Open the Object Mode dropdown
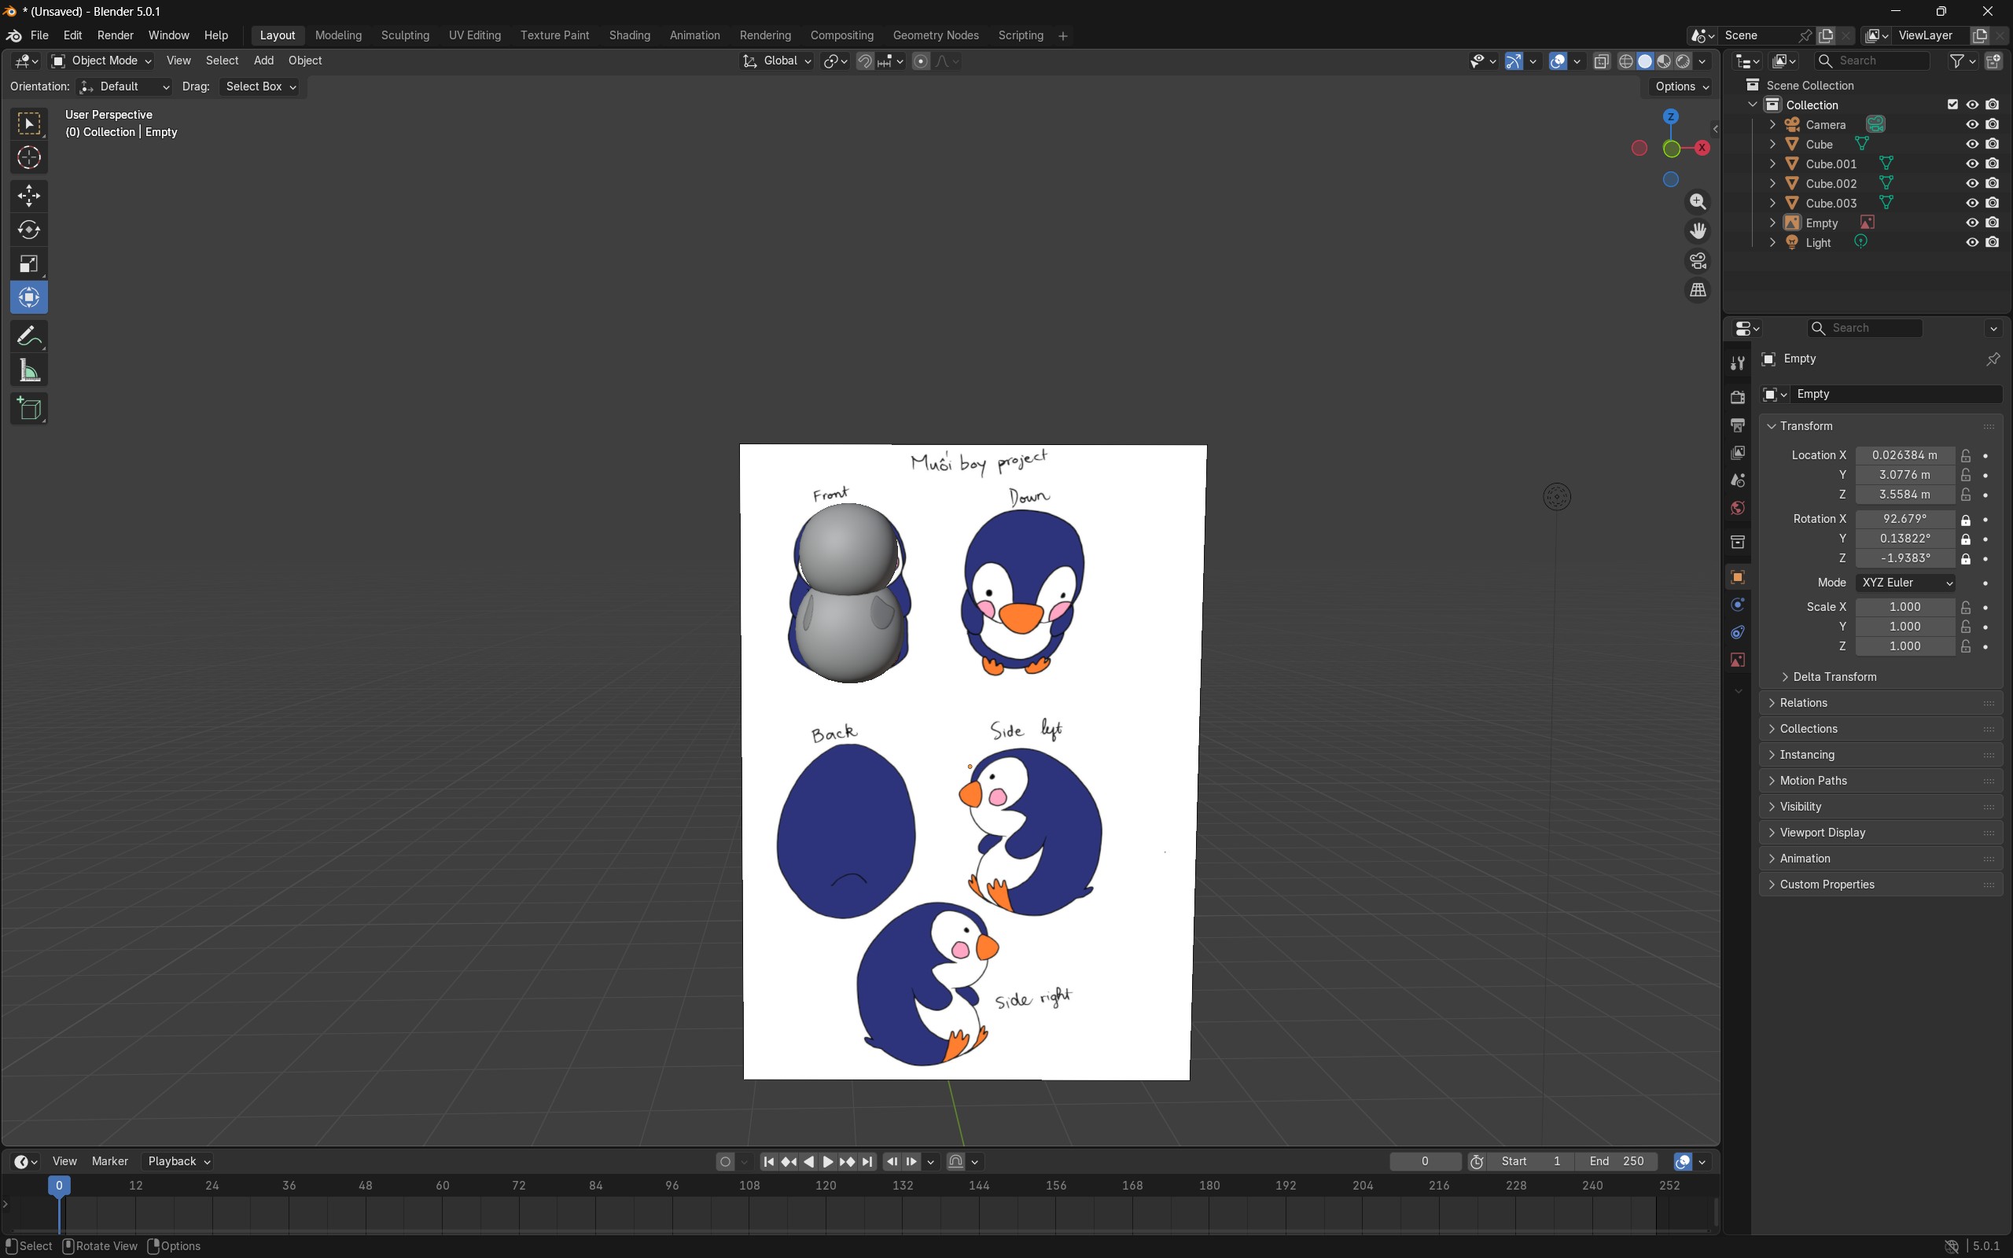Screen dimensions: 2013x1258 (101, 61)
